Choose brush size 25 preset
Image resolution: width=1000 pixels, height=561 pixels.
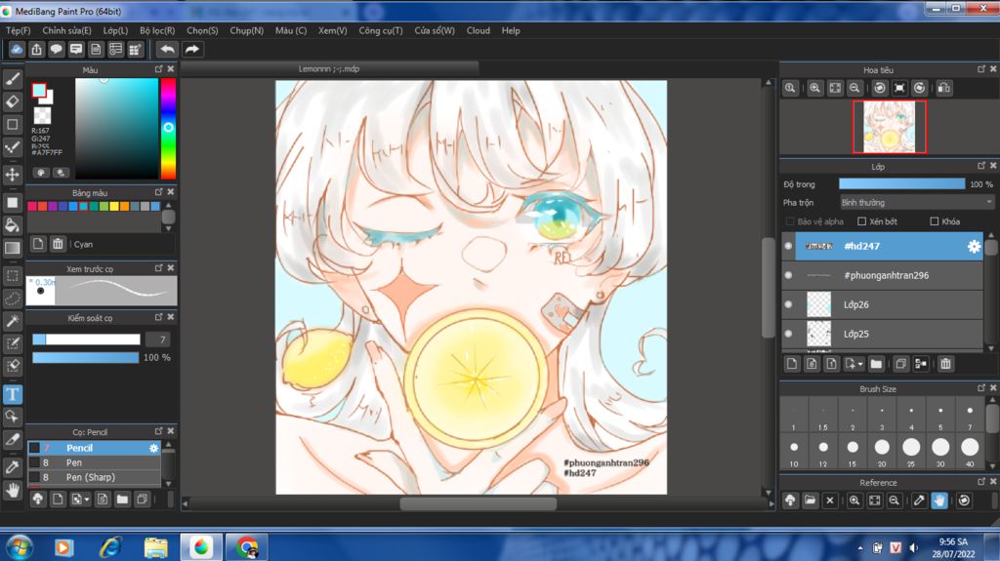tap(911, 452)
